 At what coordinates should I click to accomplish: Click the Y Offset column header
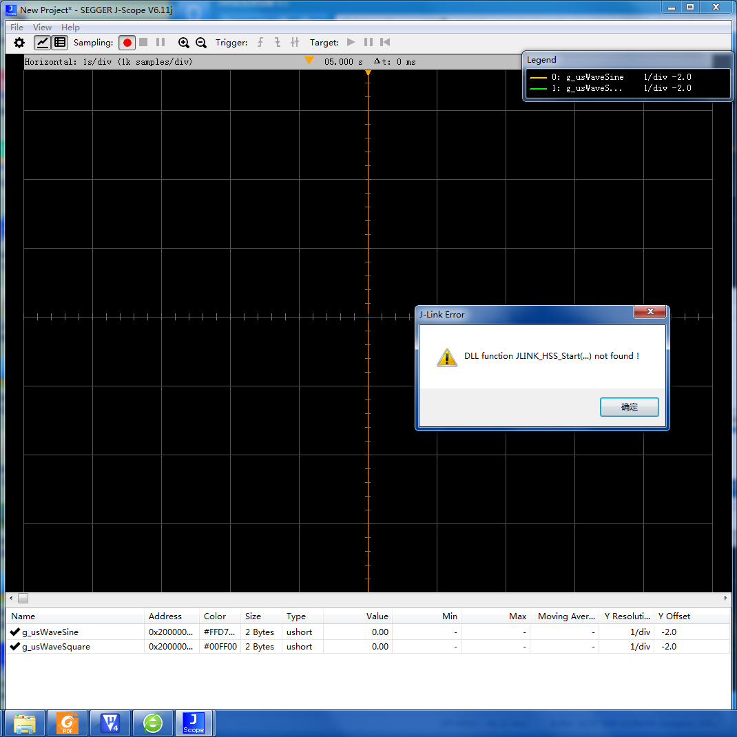click(x=692, y=616)
